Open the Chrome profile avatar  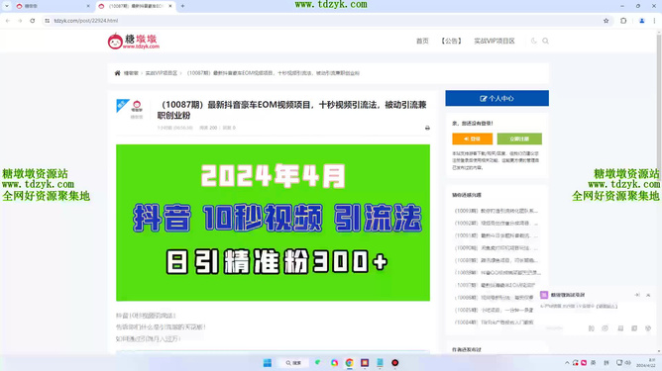point(642,20)
